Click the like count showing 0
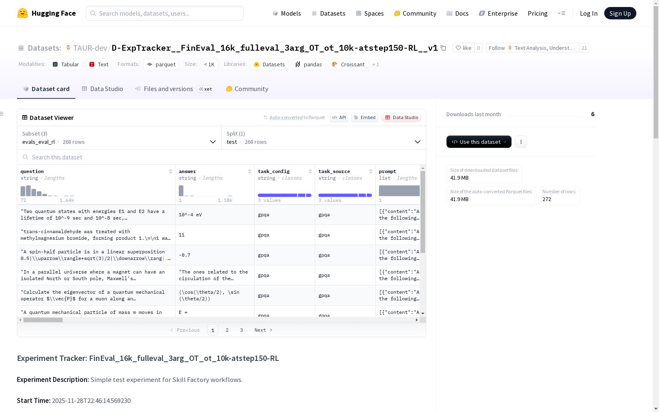This screenshot has height=412, width=659. tap(478, 48)
